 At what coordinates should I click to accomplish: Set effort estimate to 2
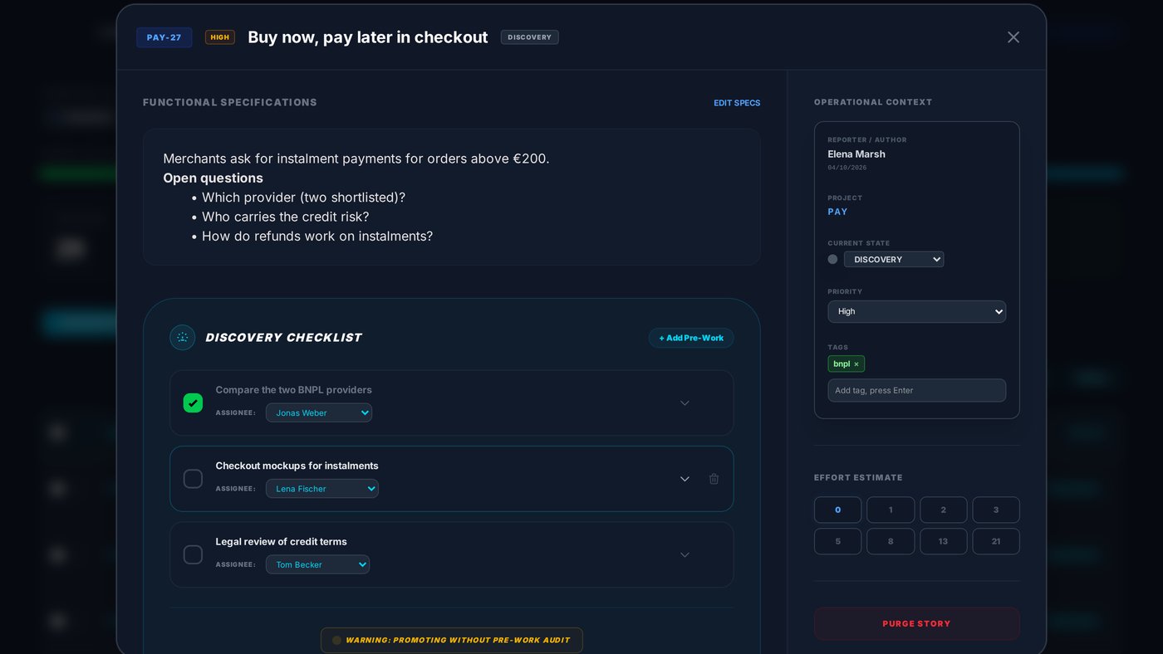coord(944,510)
